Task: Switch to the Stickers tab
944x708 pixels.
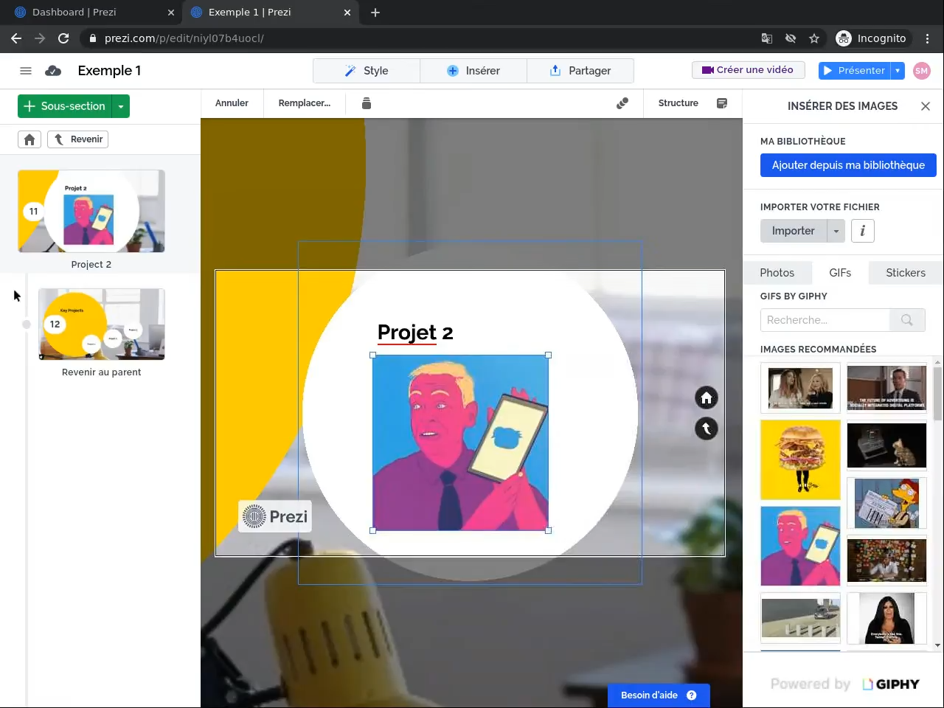Action: pyautogui.click(x=906, y=273)
